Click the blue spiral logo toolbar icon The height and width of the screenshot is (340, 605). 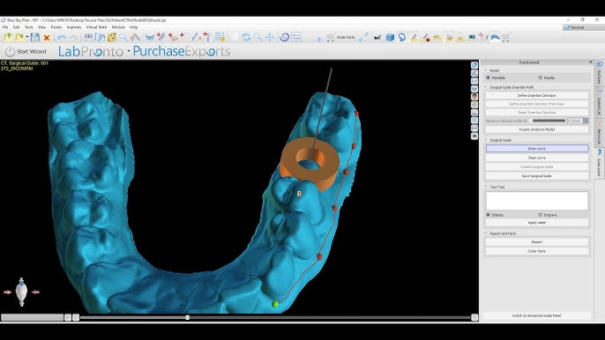284,37
